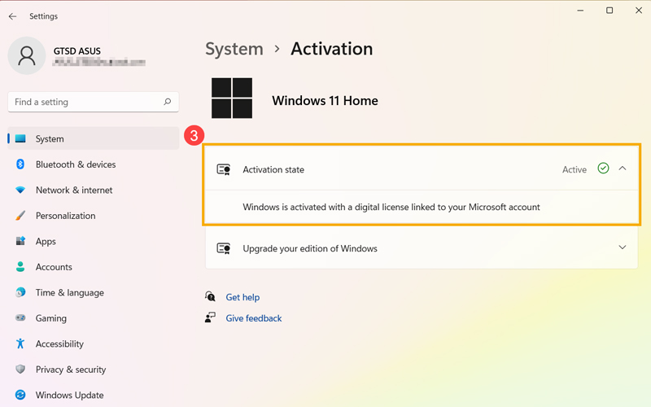Click the Bluetooth icon in sidebar
Screen dimensions: 651x407
click(x=20, y=164)
